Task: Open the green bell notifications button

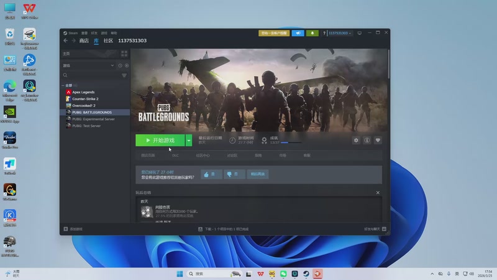Action: point(312,33)
